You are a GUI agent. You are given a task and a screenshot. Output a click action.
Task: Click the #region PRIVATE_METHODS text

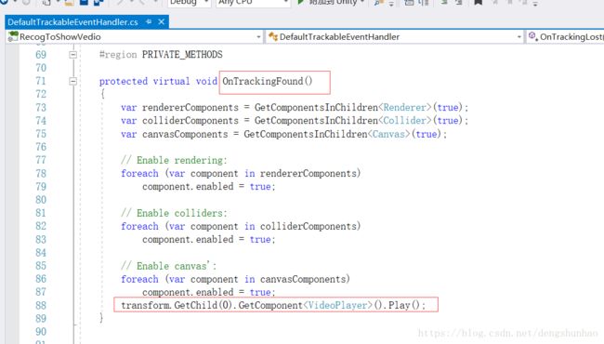(x=161, y=55)
